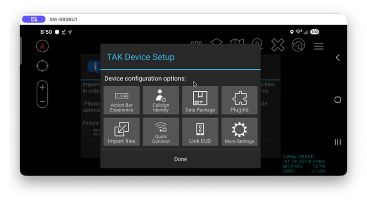Open More Settings gear tile

pyautogui.click(x=239, y=132)
